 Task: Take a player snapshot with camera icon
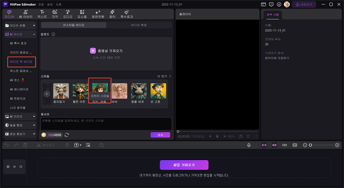[x=241, y=136]
